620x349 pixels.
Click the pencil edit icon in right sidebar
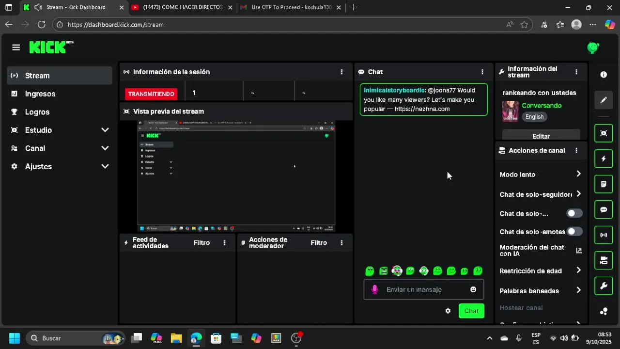(604, 100)
